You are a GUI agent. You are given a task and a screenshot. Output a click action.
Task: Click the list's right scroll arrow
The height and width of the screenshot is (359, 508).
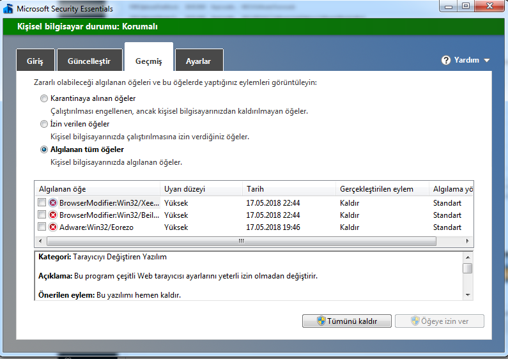(467, 241)
